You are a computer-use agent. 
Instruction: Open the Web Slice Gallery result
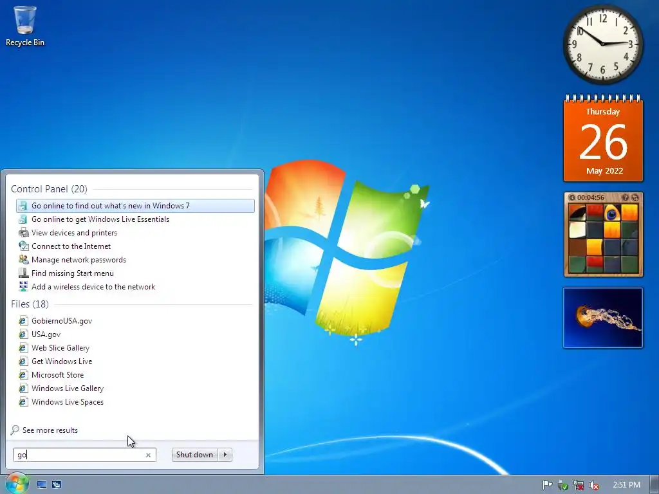click(x=135, y=348)
